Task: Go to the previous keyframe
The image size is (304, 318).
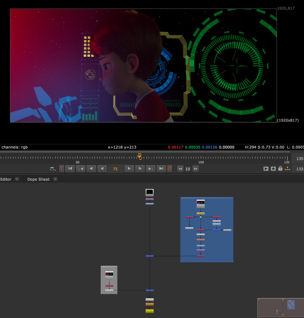Action: point(81,169)
